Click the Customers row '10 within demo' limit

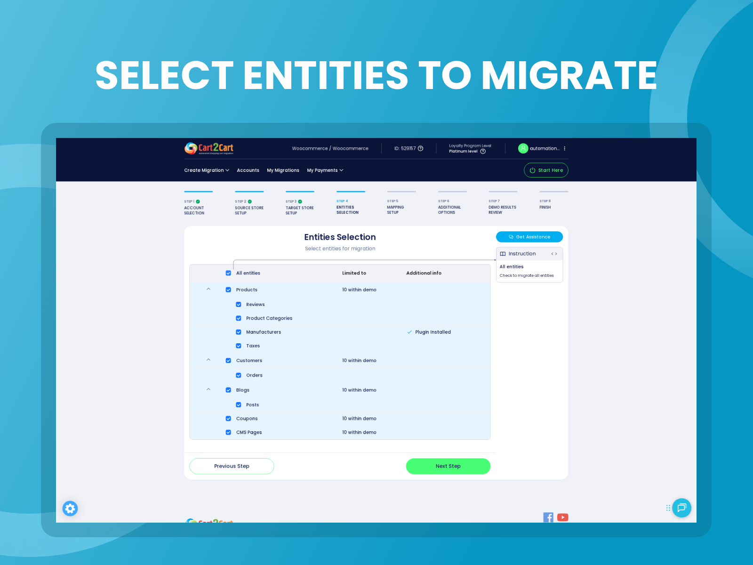(359, 361)
